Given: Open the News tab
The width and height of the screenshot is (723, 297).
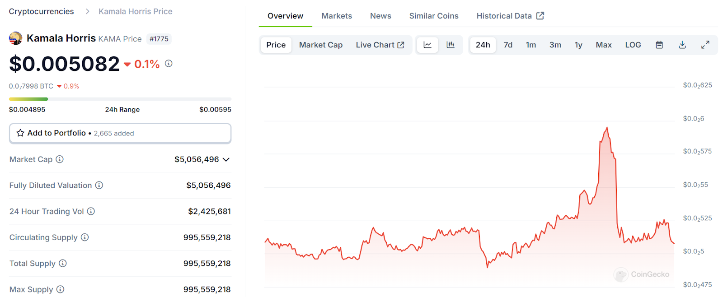Looking at the screenshot, I should click(x=380, y=16).
